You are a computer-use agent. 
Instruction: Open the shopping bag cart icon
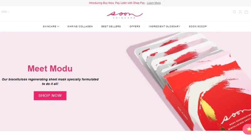tap(246, 12)
